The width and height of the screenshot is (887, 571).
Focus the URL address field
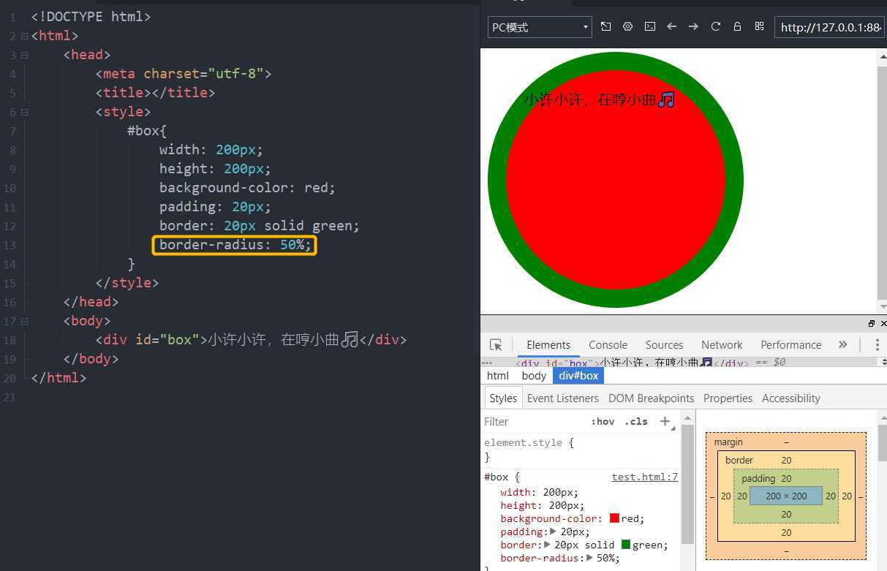point(830,27)
